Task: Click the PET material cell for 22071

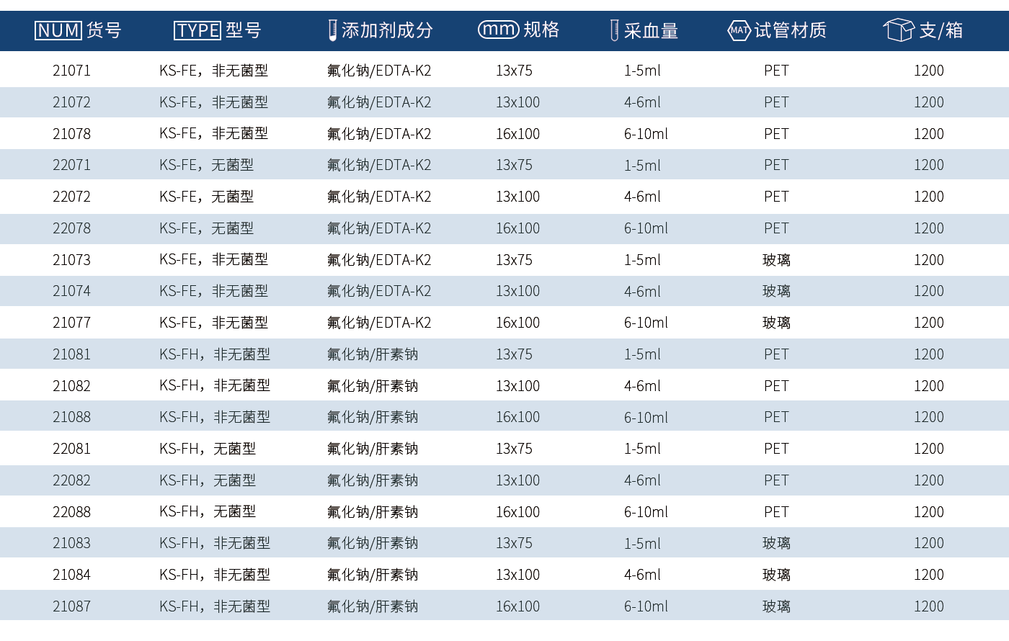Action: point(776,165)
